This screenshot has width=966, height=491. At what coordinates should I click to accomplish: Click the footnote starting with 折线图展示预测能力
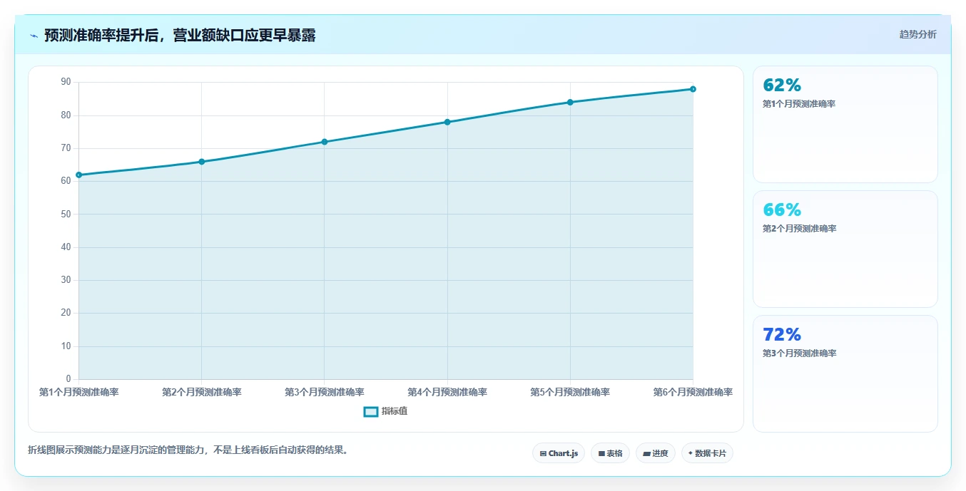pos(188,450)
